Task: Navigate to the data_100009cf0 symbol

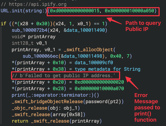Action: (x=94, y=63)
